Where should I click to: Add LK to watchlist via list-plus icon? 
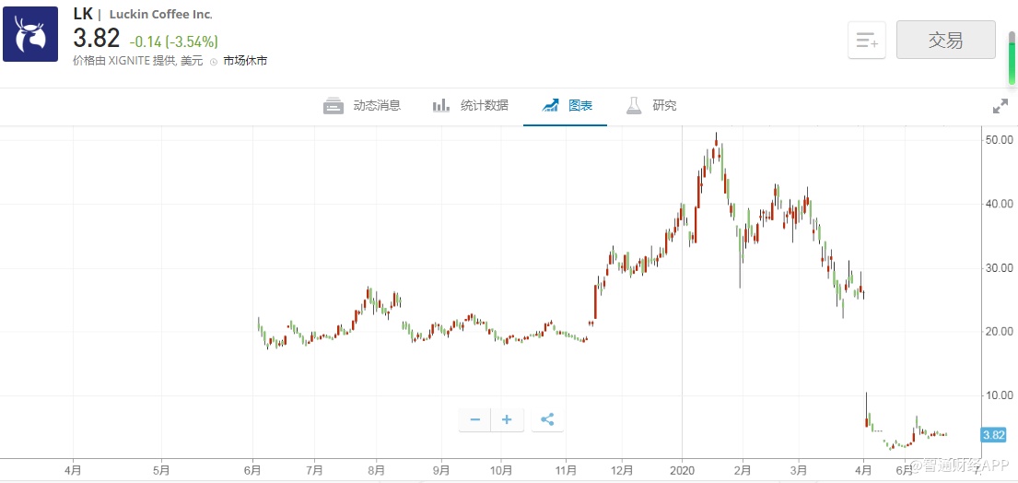click(x=866, y=41)
